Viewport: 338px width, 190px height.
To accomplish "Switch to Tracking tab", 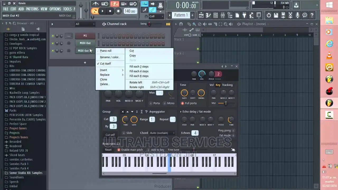I will (227, 85).
